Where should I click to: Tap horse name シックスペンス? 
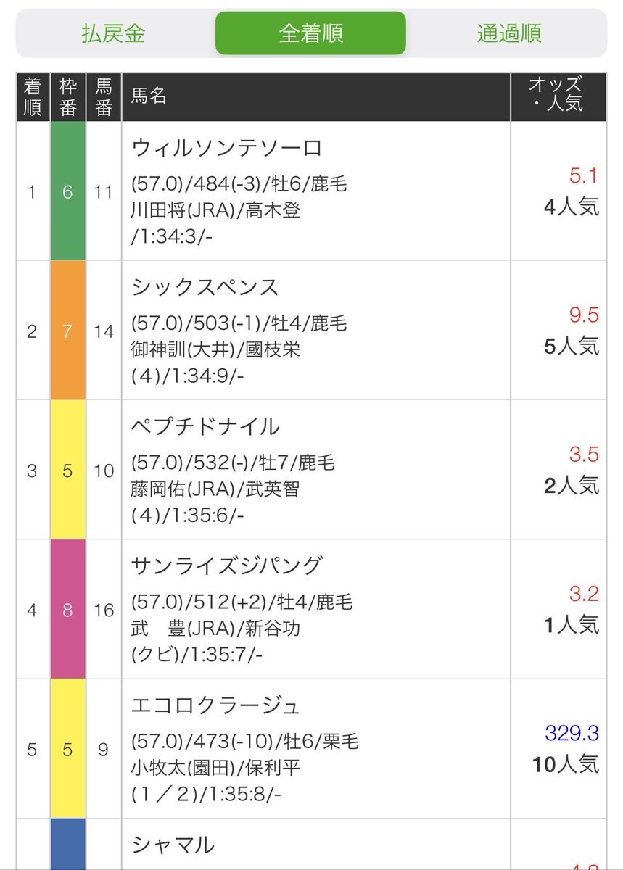pyautogui.click(x=205, y=287)
